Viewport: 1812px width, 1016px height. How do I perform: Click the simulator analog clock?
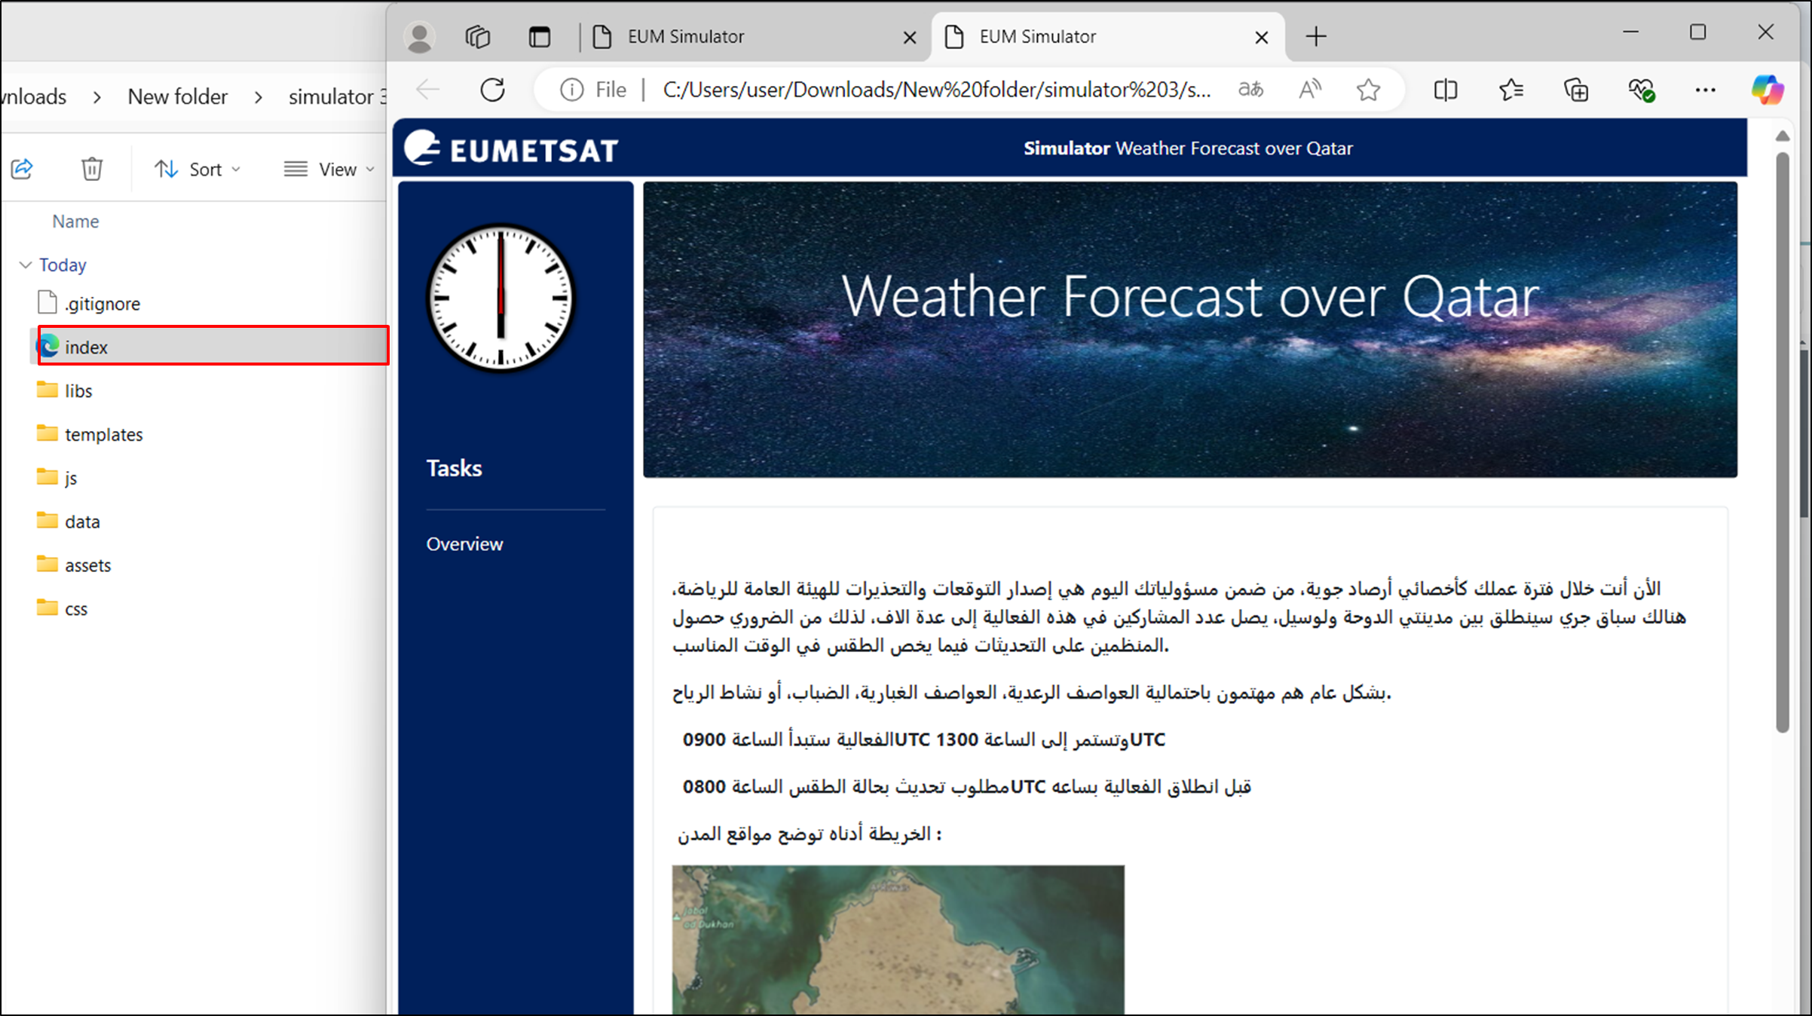(x=500, y=298)
